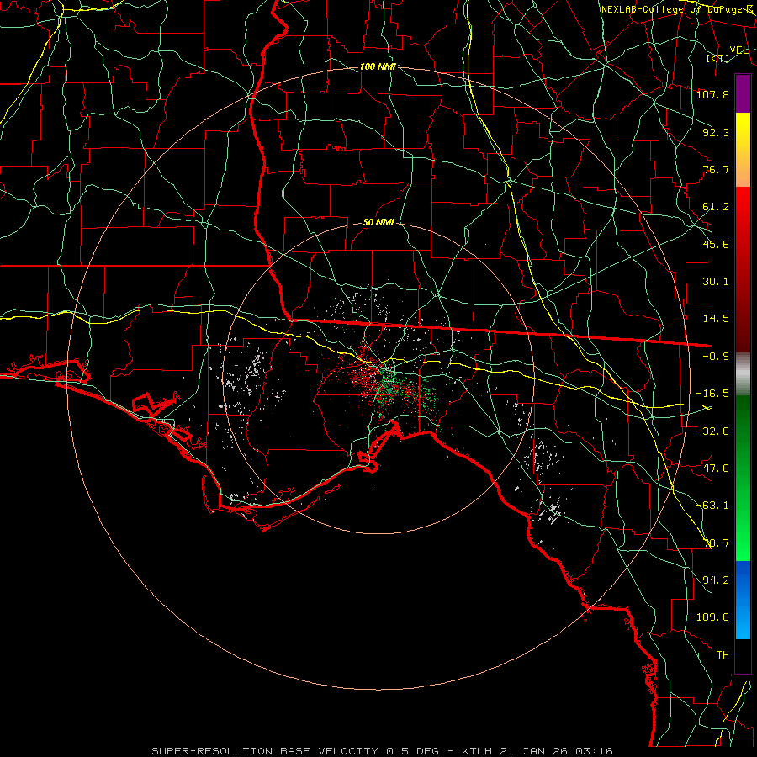Viewport: 757px width, 757px height.
Task: Click the 30.1 value on velocity scale
Action: 716,282
